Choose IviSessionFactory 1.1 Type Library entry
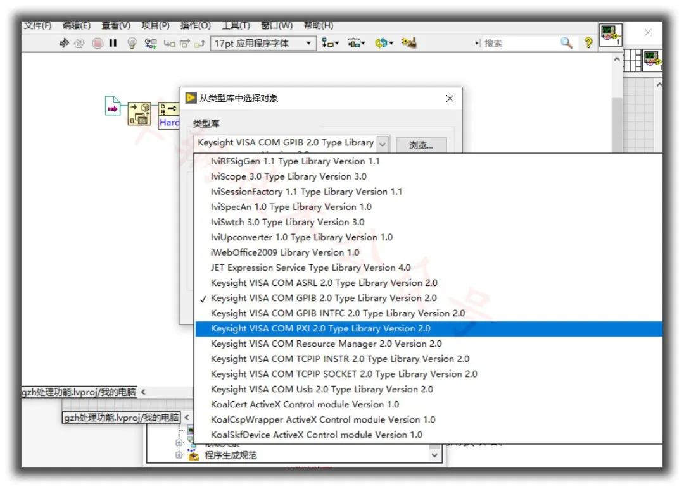 pyautogui.click(x=428, y=192)
